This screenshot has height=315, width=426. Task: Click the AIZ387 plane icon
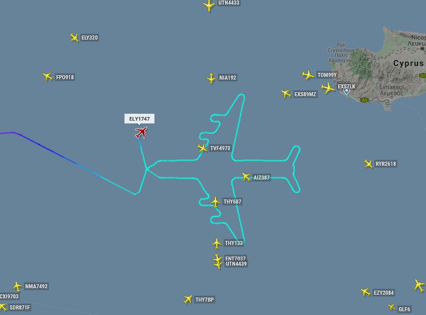click(246, 177)
